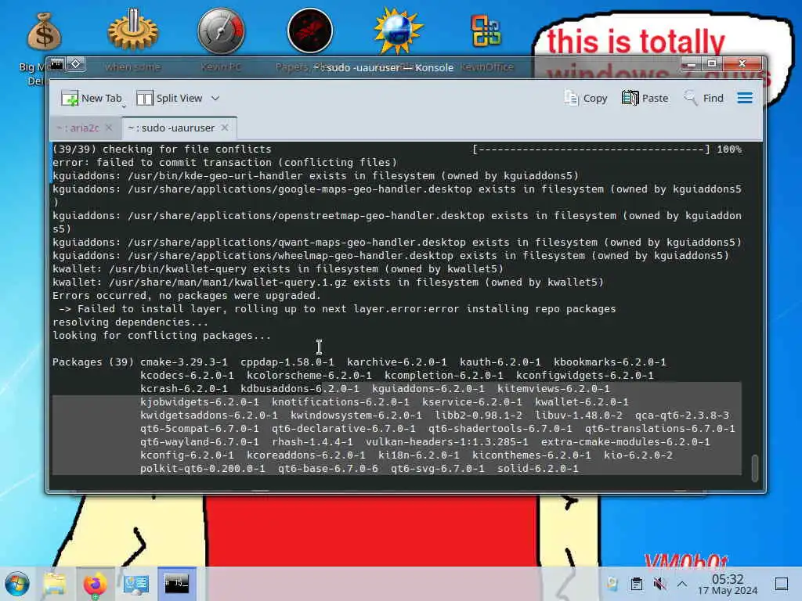Viewport: 802px width, 601px height.
Task: Click the Konsole terminal scrollbar handle
Action: click(x=754, y=467)
